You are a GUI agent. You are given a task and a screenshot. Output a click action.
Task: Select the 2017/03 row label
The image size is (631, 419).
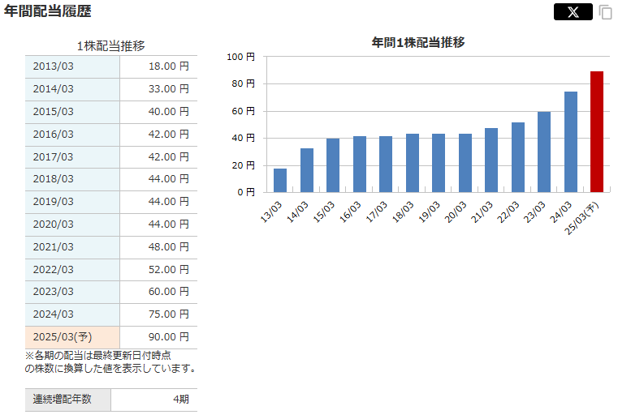point(72,157)
